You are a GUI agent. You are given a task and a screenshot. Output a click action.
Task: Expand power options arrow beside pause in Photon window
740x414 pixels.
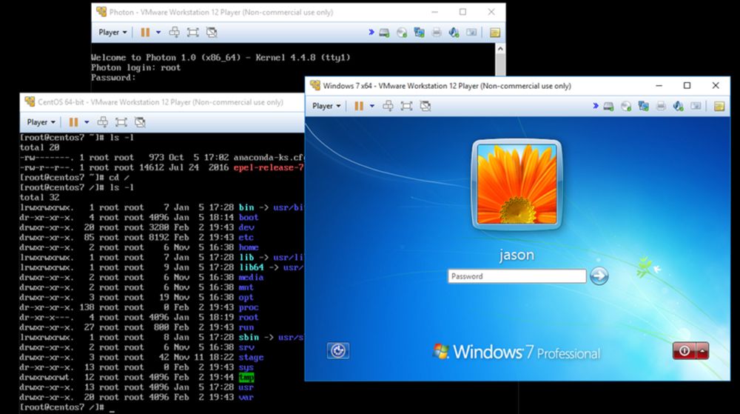coord(158,33)
